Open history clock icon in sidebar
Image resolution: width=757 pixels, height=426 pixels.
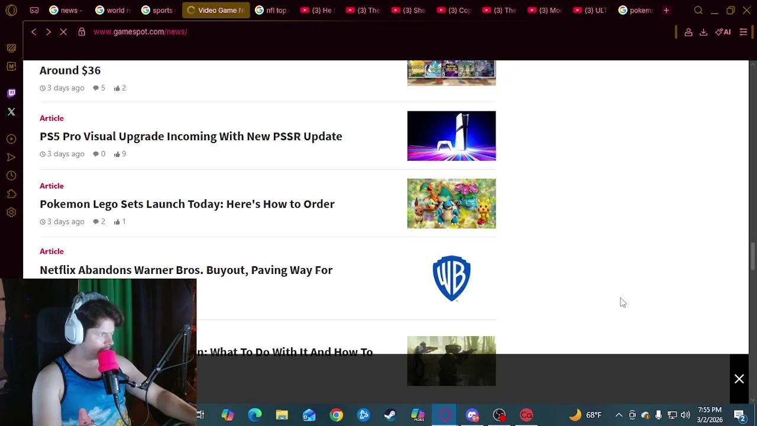[11, 176]
